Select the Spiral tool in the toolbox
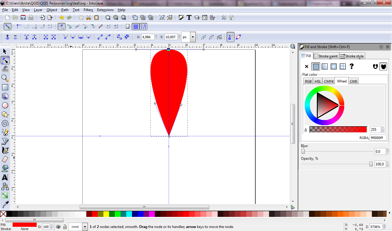 5,123
